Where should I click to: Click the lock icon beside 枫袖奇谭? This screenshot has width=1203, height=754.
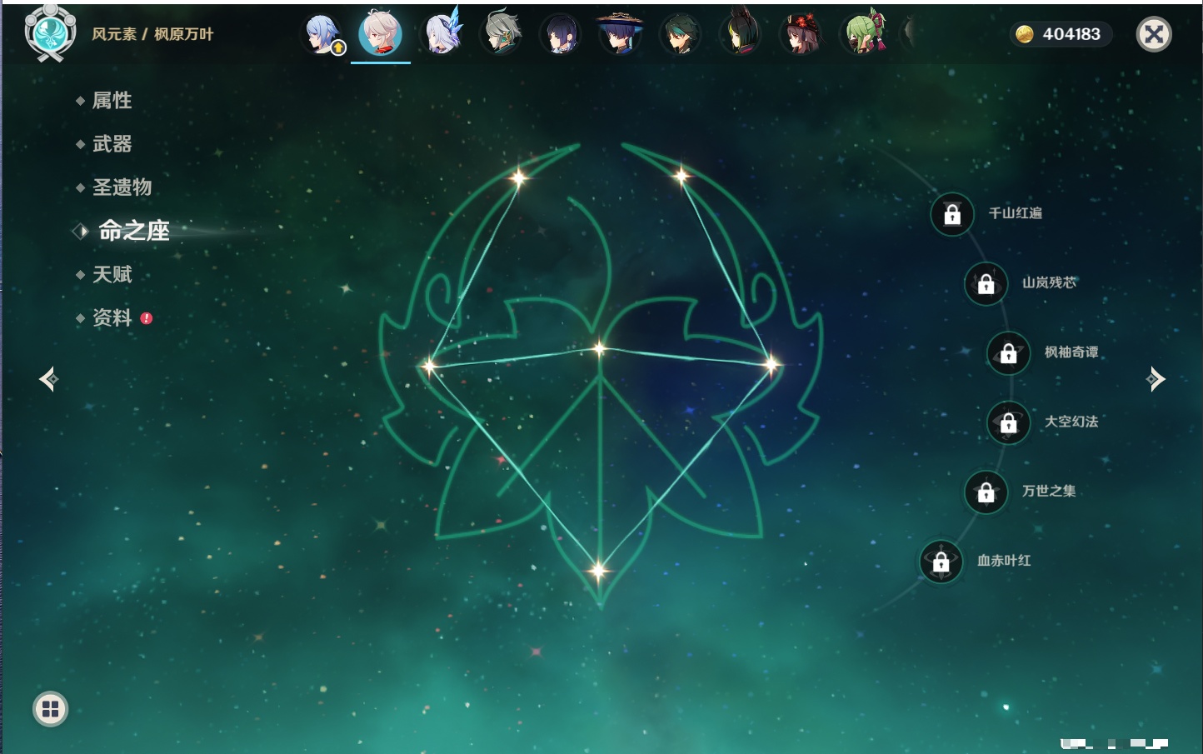1009,352
